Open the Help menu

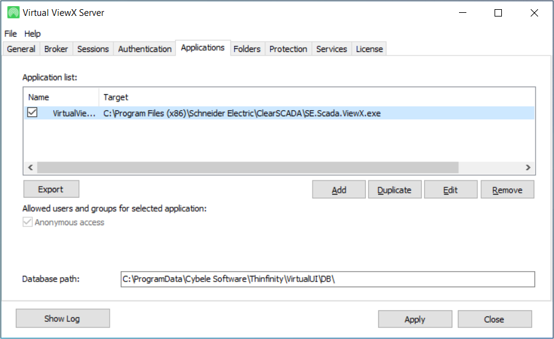[32, 34]
